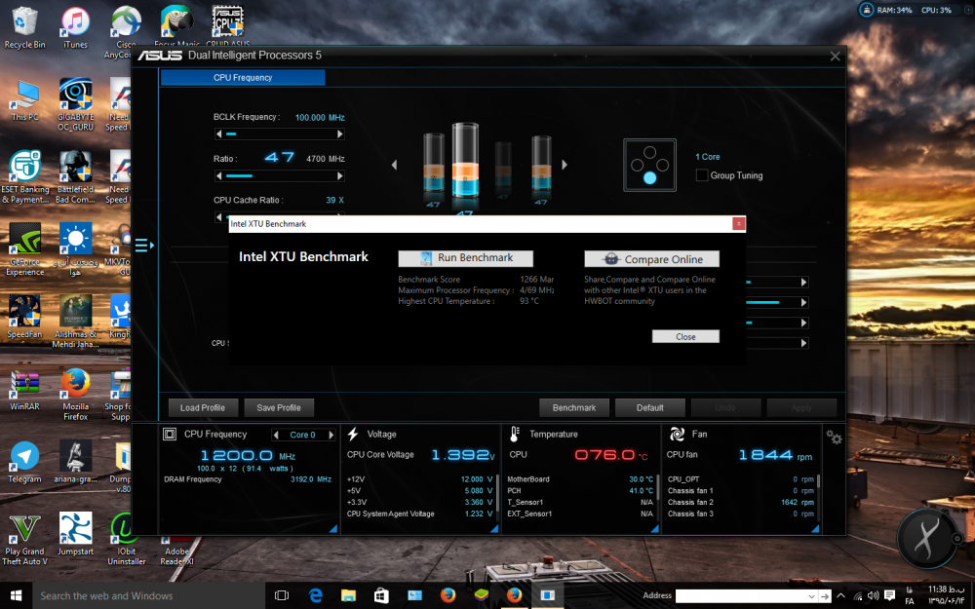Expand the Voltage monitor panel corner
This screenshot has height=609, width=975.
click(494, 528)
